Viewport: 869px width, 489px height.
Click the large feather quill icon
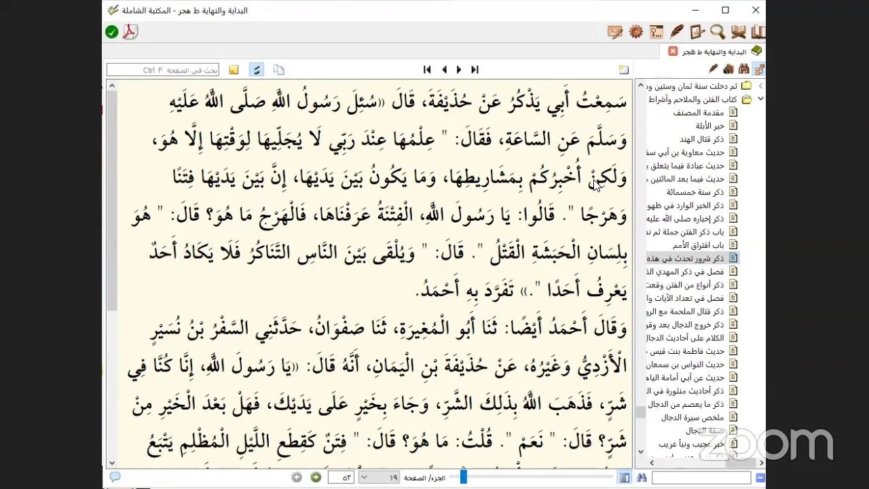click(x=677, y=31)
